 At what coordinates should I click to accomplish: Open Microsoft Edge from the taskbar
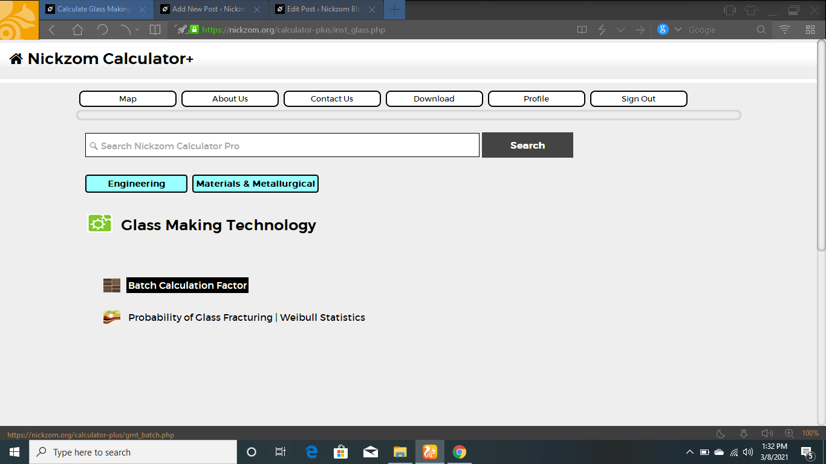pyautogui.click(x=311, y=452)
